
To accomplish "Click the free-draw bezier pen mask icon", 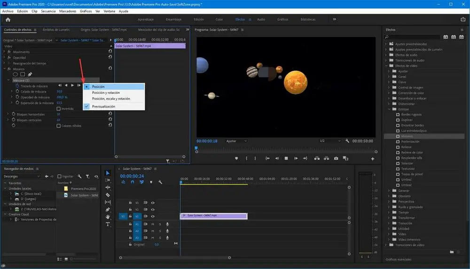I will pyautogui.click(x=30, y=74).
